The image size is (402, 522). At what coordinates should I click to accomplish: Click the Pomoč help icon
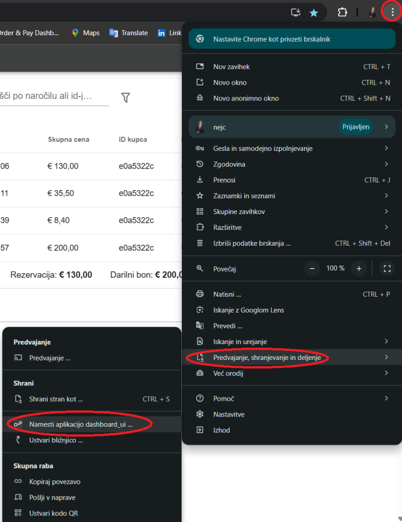pyautogui.click(x=200, y=398)
